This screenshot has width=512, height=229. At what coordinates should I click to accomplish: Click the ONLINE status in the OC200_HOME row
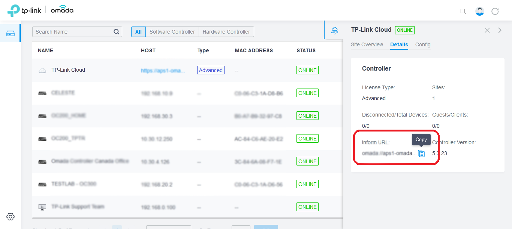[307, 116]
